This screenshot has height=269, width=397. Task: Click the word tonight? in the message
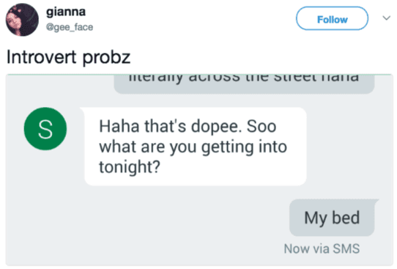tap(130, 167)
